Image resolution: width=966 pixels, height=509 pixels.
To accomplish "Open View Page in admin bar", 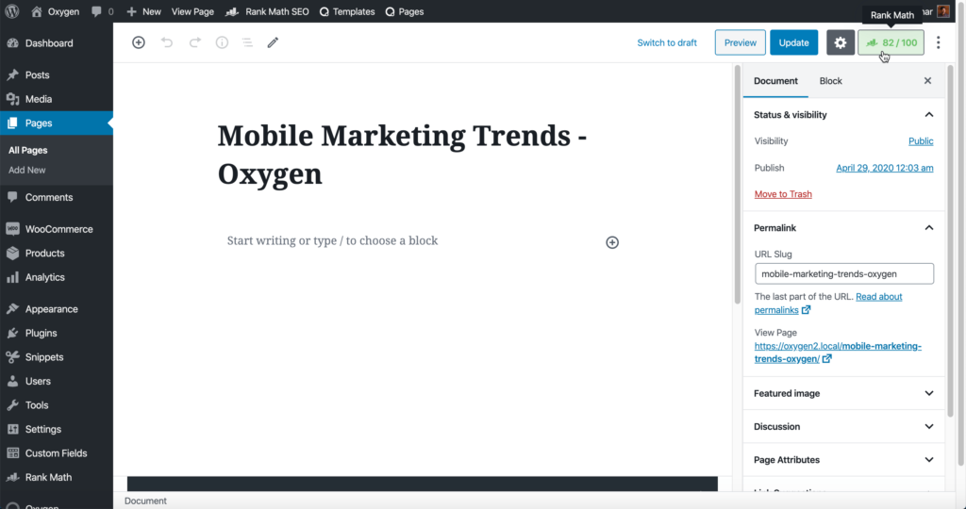I will point(192,11).
